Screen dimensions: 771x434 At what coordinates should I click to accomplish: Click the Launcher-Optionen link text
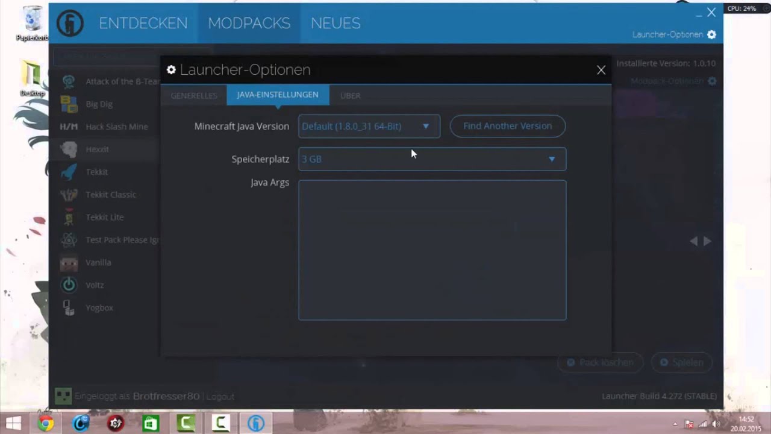coord(667,34)
